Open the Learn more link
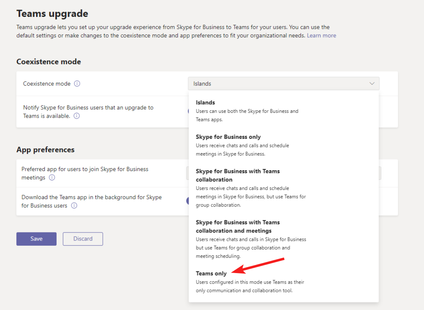The image size is (424, 310). coord(322,35)
